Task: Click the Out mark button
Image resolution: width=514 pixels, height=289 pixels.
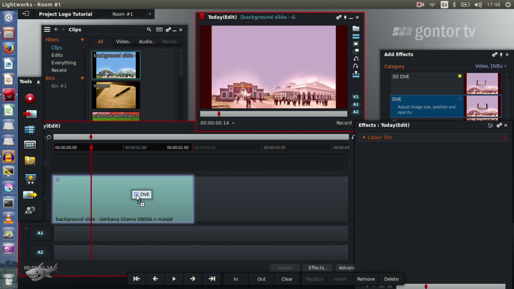Action: pos(261,279)
